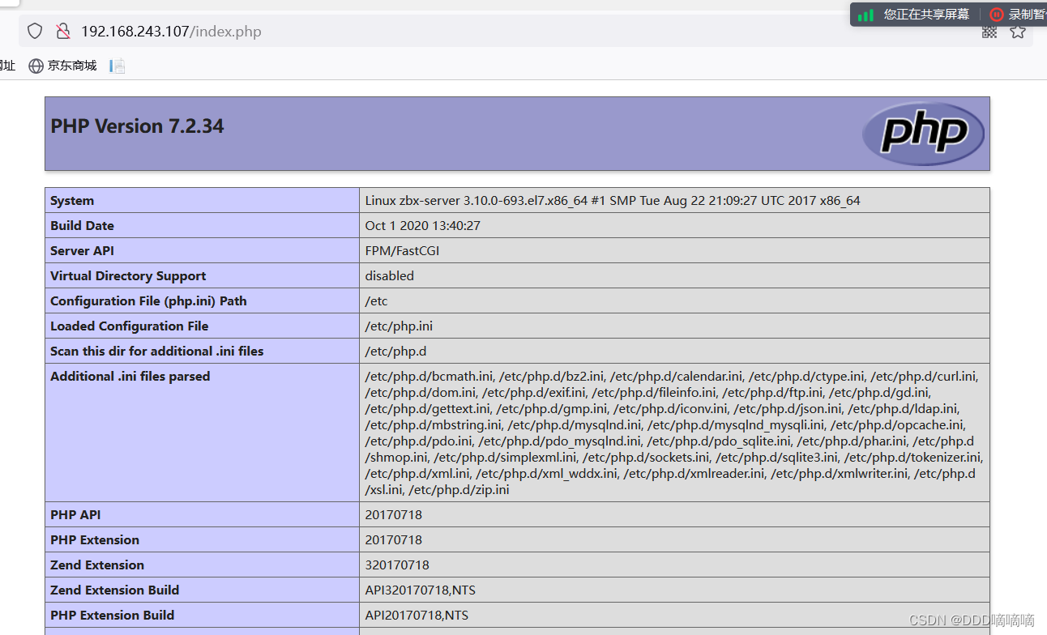Click the disabled value cell

674,276
